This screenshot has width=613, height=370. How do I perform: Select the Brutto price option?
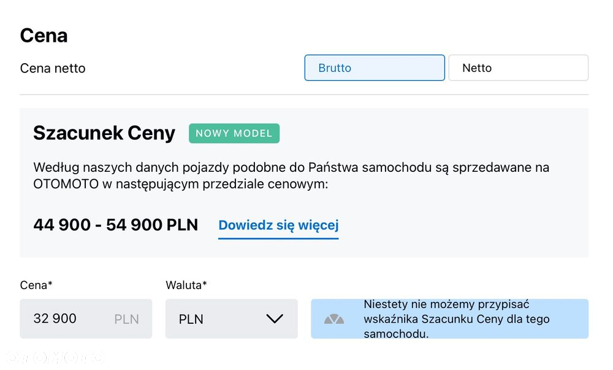coord(375,67)
